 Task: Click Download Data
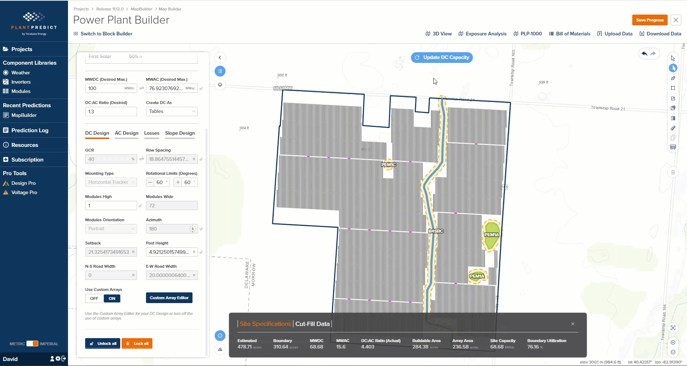[x=660, y=34]
